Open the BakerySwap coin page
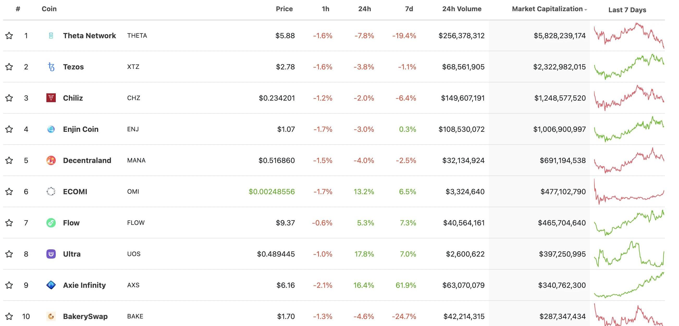 coord(85,316)
